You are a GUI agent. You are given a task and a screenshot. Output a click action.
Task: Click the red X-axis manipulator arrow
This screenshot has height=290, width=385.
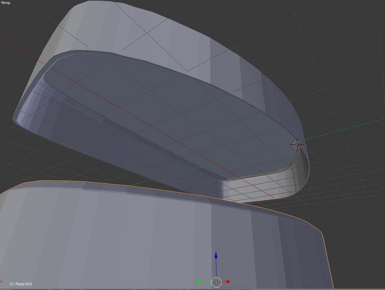(228, 282)
